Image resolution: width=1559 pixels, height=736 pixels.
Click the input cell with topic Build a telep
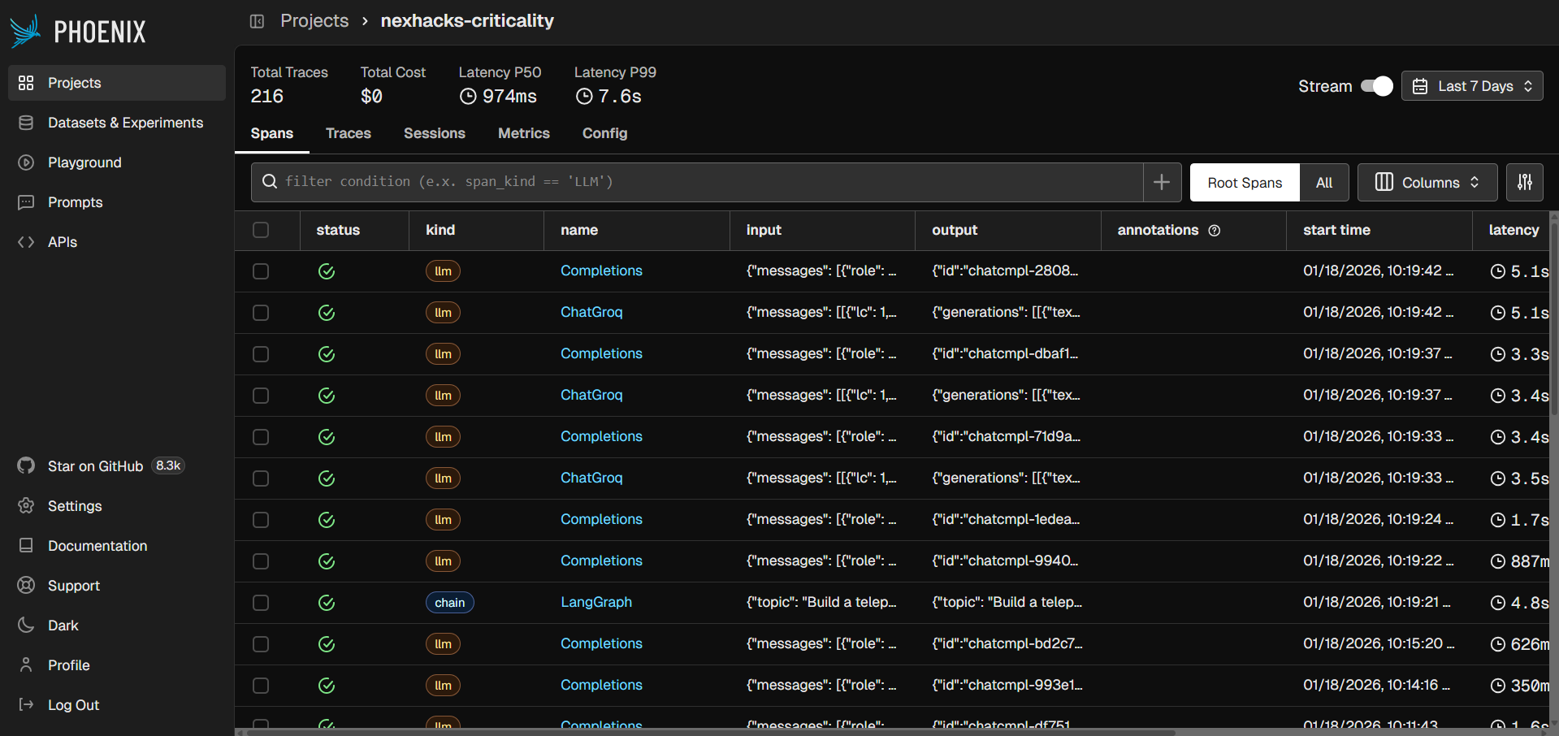tap(821, 602)
